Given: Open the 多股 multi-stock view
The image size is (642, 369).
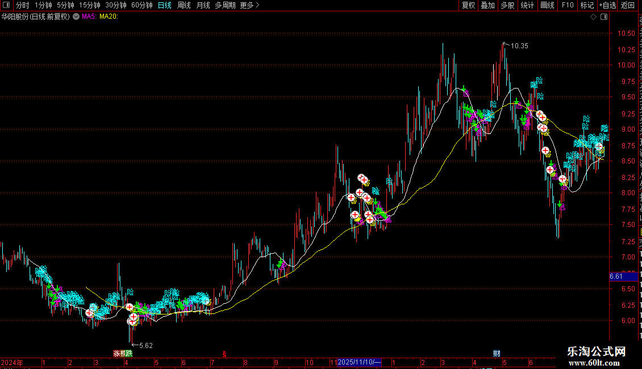Looking at the screenshot, I should [507, 5].
